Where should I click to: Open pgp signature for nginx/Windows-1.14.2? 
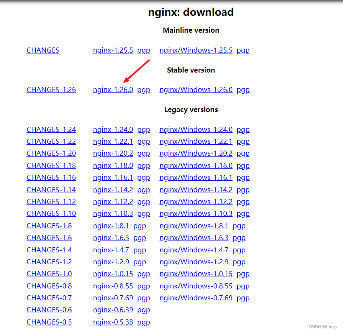[x=243, y=190]
